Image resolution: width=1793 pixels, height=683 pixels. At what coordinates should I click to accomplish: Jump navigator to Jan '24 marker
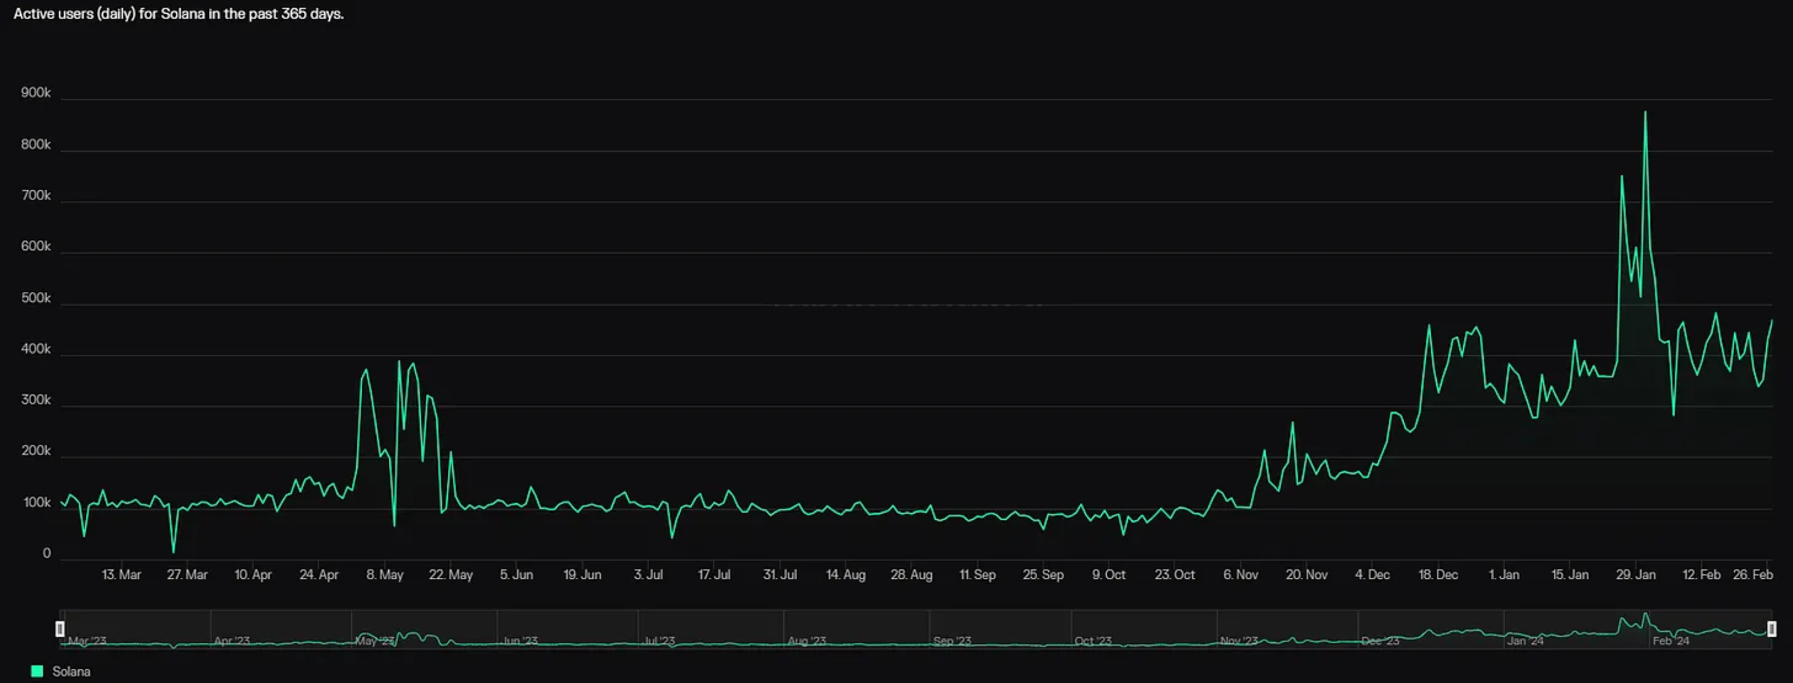tap(1525, 641)
